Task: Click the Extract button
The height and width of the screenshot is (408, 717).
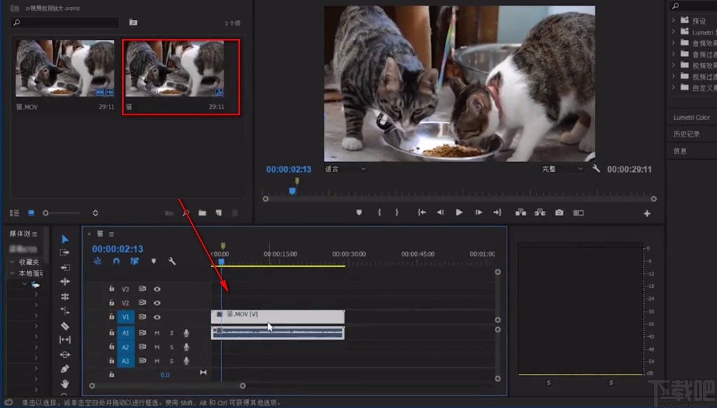Action: tap(540, 212)
